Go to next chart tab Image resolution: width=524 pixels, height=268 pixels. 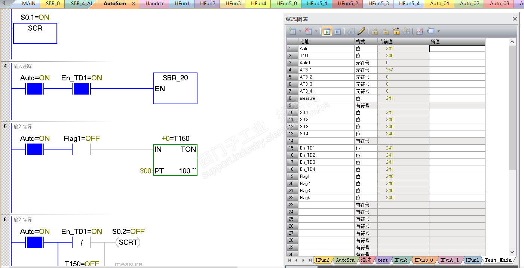tap(303, 260)
